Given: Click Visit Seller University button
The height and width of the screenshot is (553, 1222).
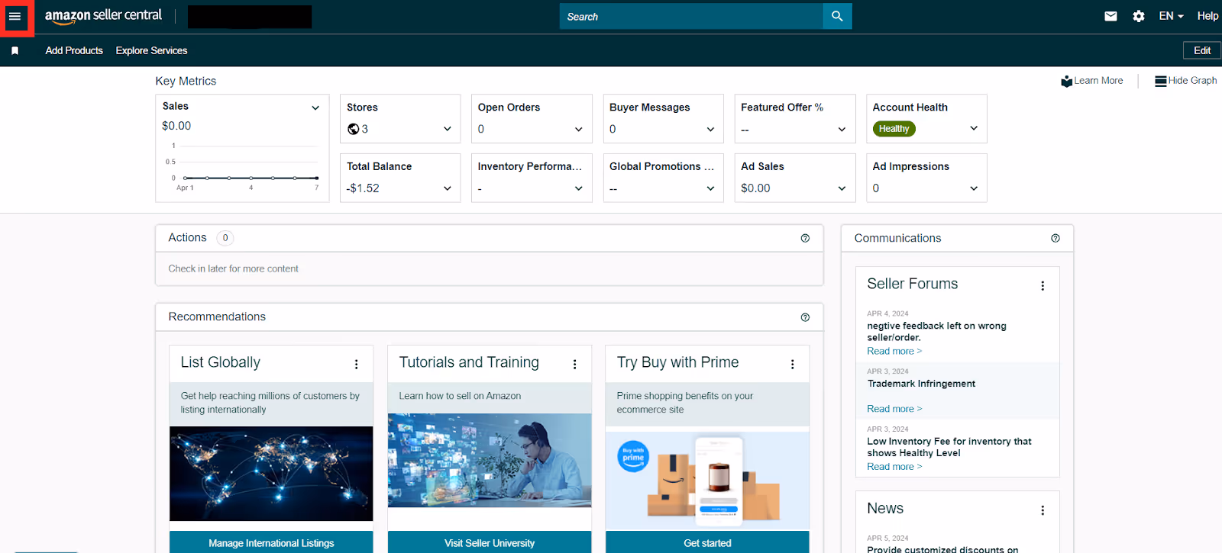Looking at the screenshot, I should tap(490, 542).
